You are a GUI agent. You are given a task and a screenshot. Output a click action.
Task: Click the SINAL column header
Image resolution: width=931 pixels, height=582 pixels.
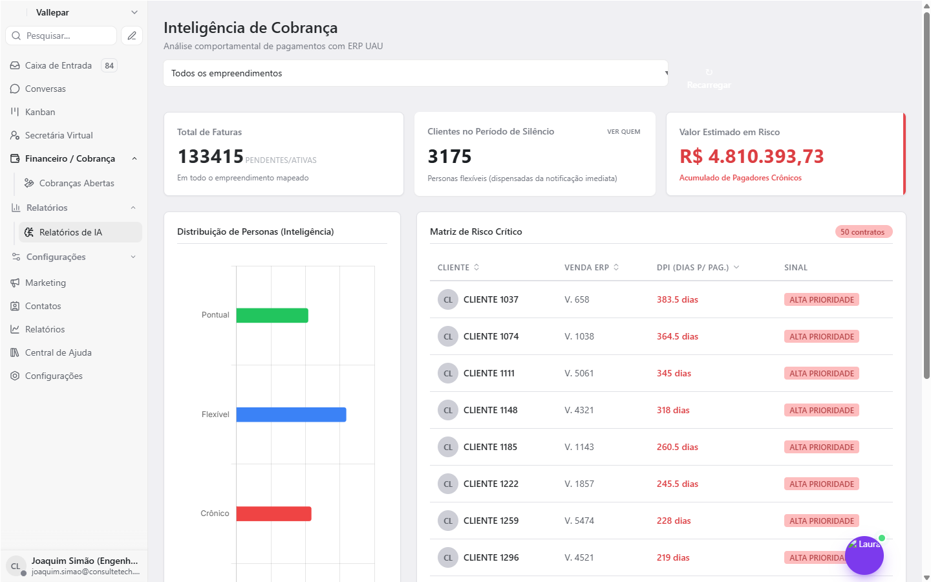pyautogui.click(x=796, y=267)
